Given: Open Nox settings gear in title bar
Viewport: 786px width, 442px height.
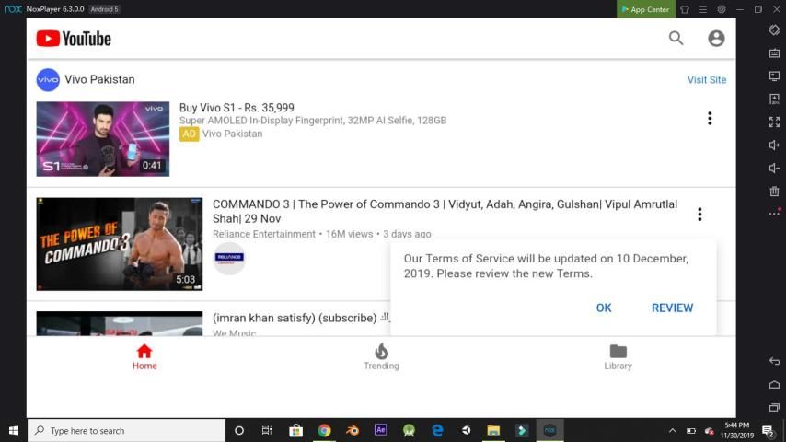Looking at the screenshot, I should [722, 9].
